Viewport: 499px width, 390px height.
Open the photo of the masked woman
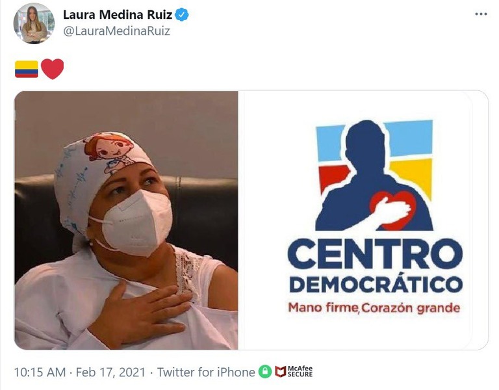pyautogui.click(x=126, y=220)
